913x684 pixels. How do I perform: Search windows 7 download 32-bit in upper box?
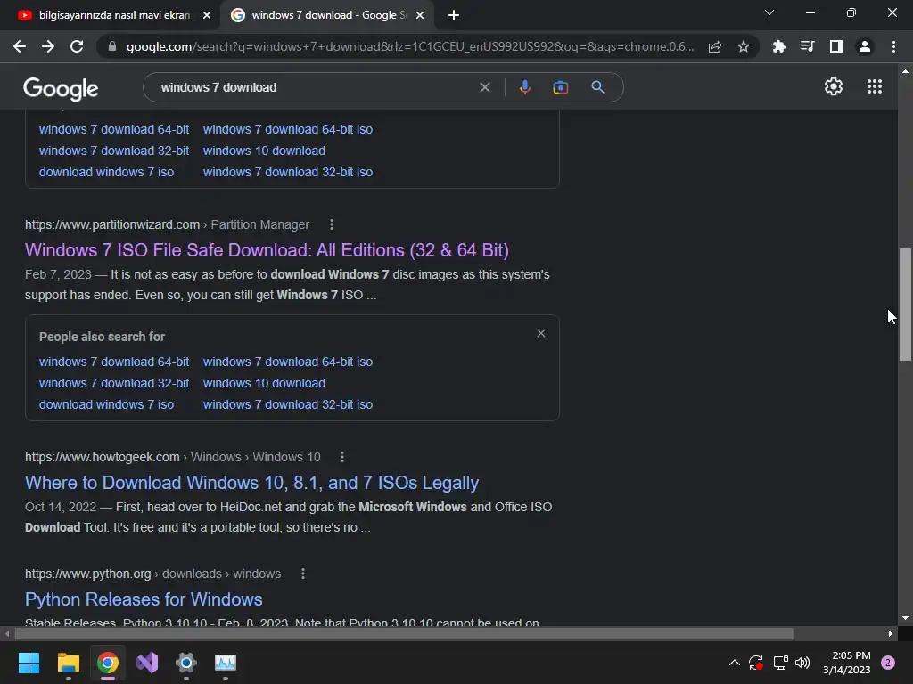pyautogui.click(x=114, y=151)
